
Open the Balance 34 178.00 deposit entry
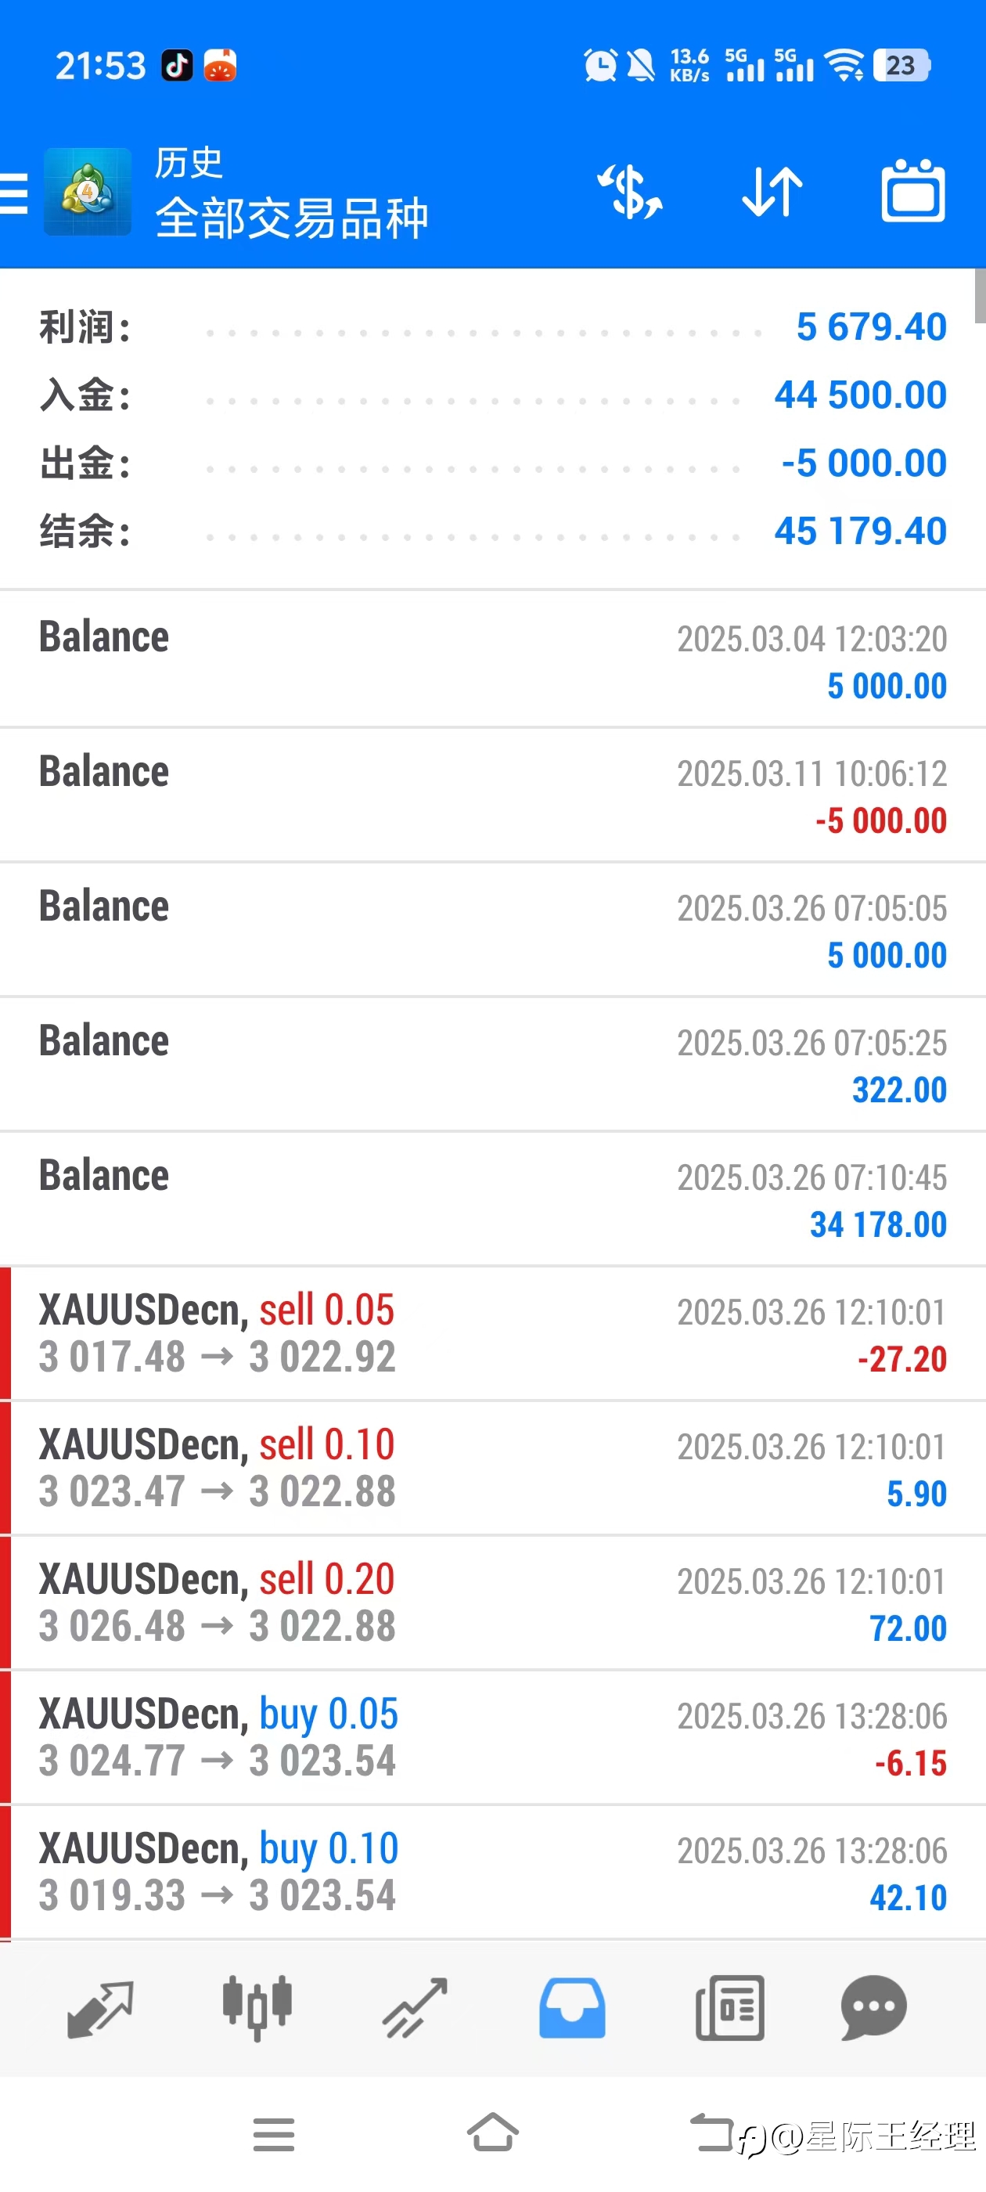[492, 1199]
